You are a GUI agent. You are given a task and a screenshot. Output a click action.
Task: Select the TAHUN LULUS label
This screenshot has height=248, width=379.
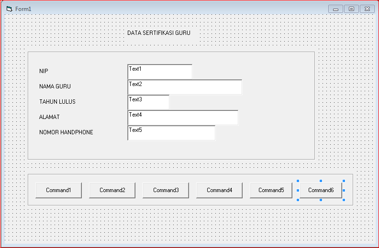point(57,102)
